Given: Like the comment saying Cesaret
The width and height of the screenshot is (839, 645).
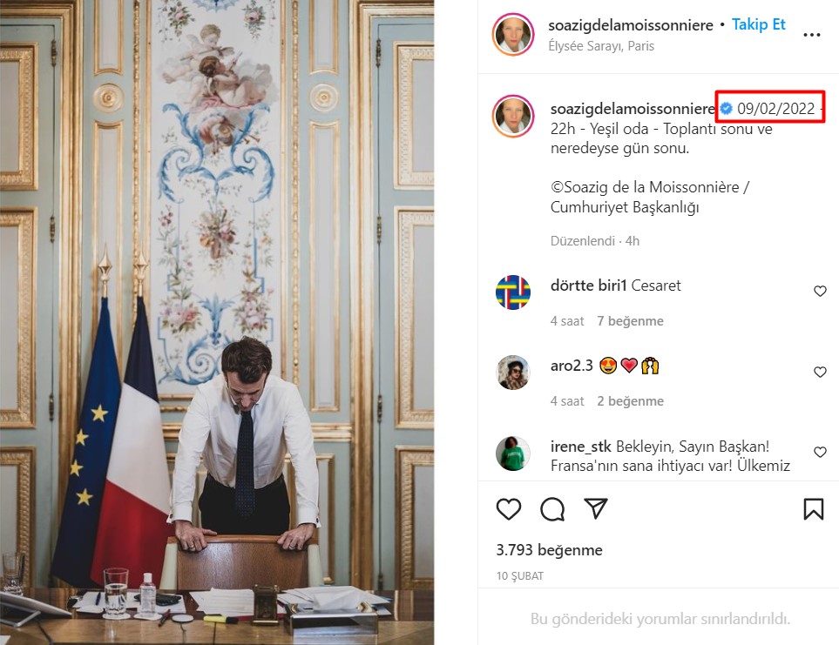Looking at the screenshot, I should 820,292.
